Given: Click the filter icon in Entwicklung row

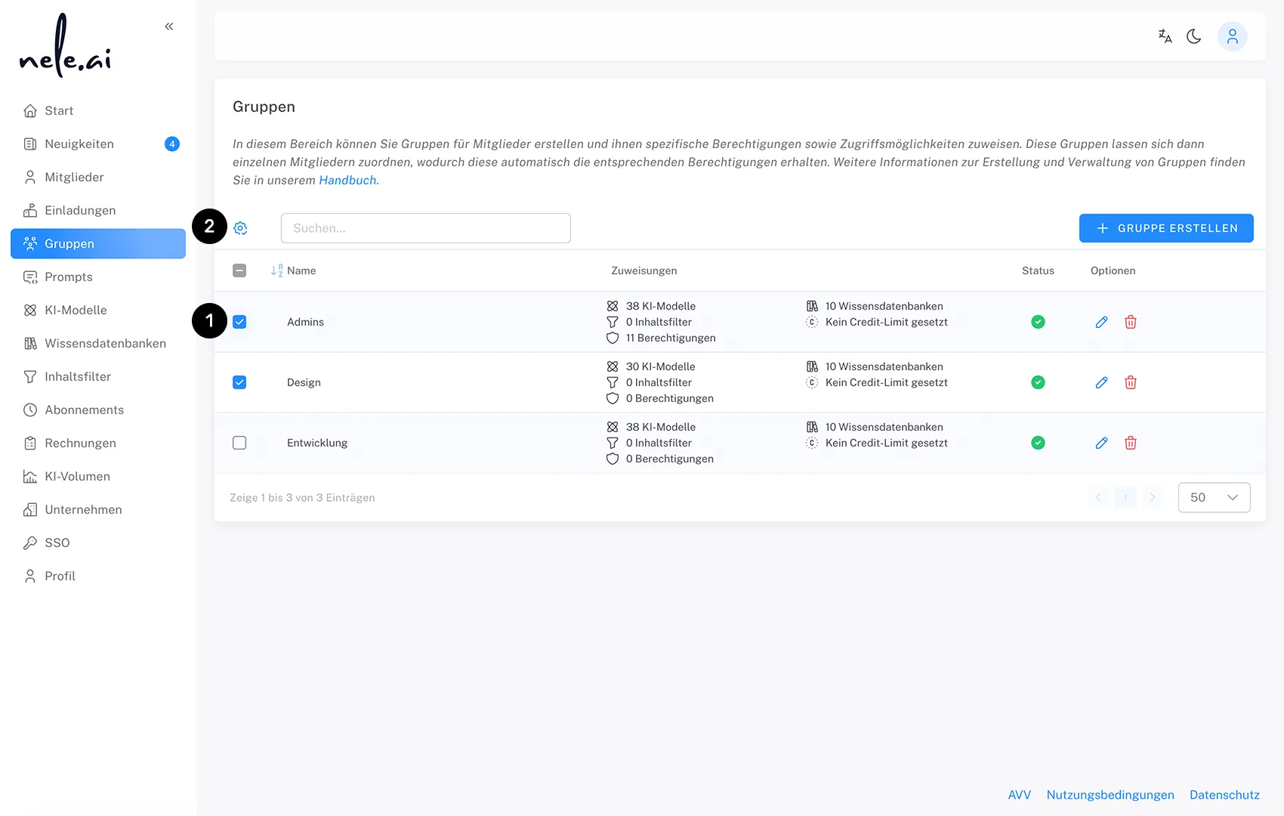Looking at the screenshot, I should pyautogui.click(x=613, y=443).
